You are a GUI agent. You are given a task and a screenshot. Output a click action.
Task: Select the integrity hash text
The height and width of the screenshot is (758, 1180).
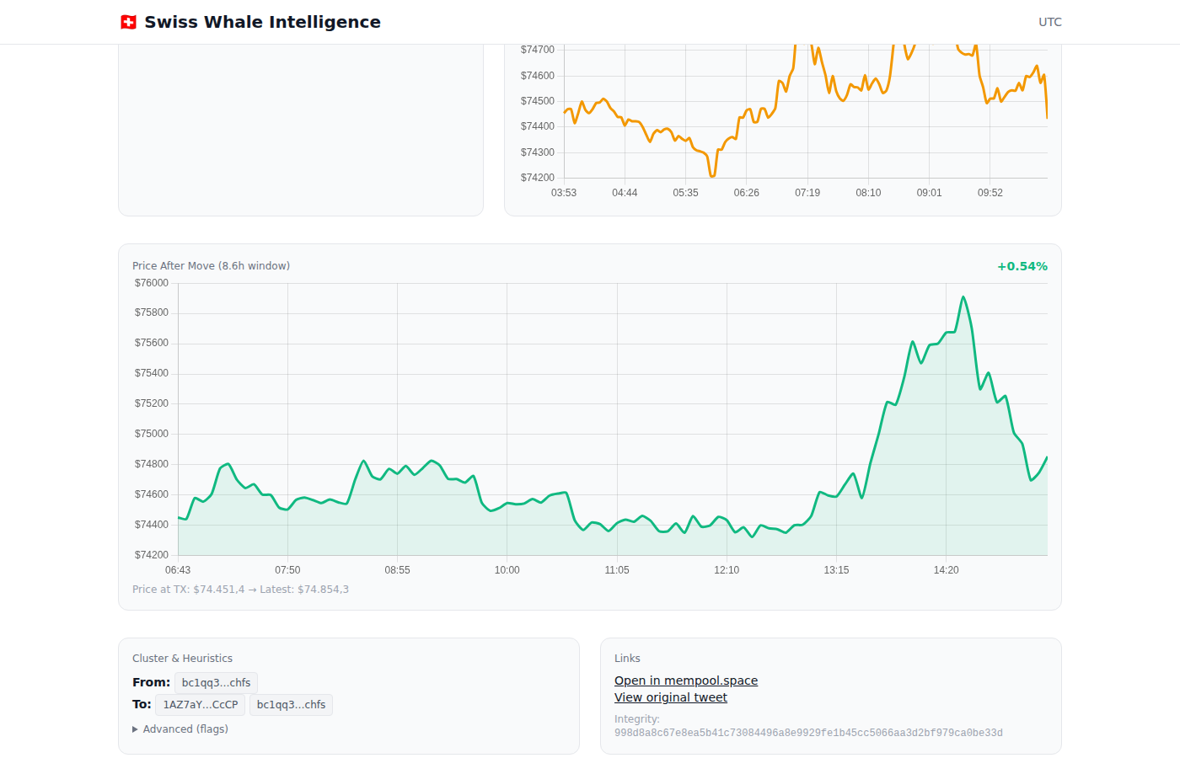(809, 732)
